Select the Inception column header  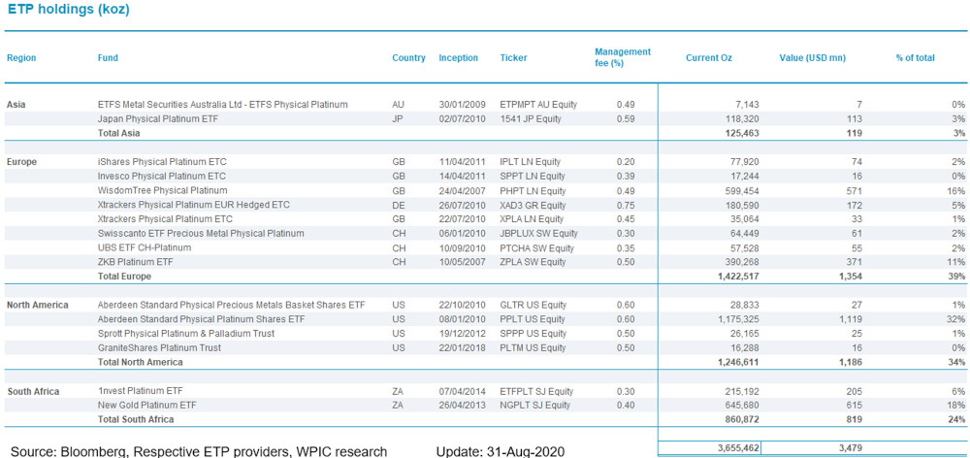459,58
